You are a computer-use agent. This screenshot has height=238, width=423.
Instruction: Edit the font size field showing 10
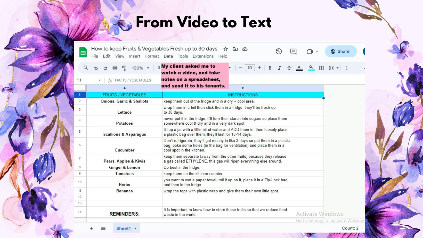250,68
